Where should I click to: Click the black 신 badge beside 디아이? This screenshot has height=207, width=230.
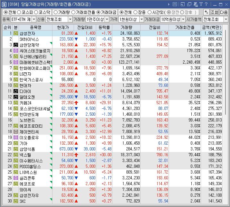click(16, 91)
